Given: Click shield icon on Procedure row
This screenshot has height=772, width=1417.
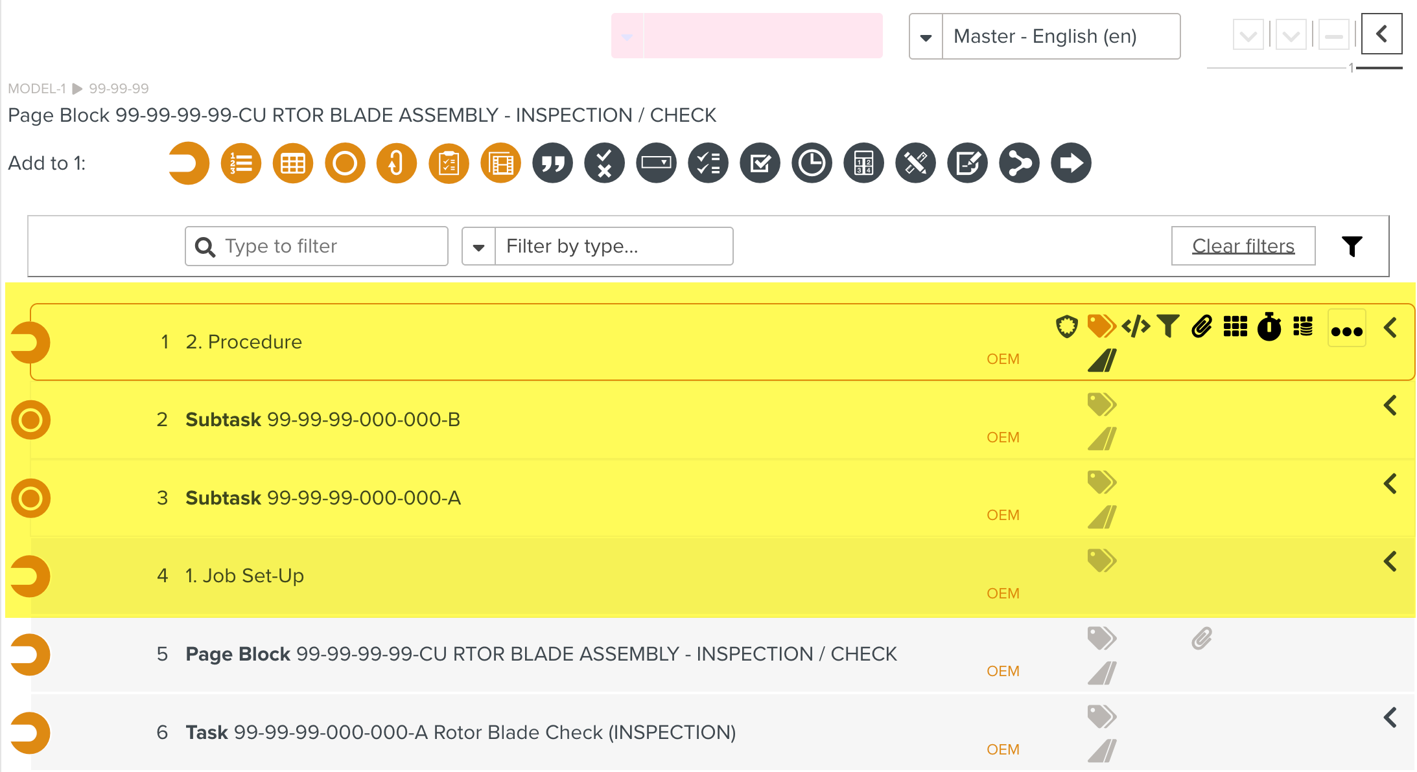Looking at the screenshot, I should (1066, 326).
